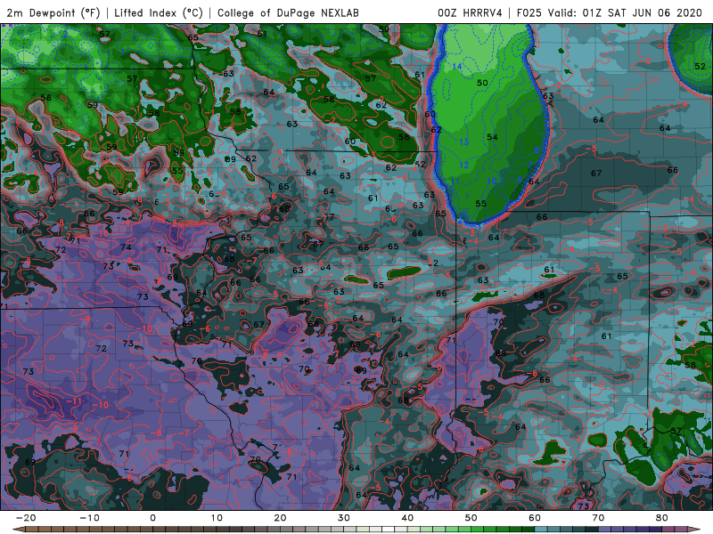
Task: Click "College of DuPage NEXLAB" header text
Action: (288, 12)
